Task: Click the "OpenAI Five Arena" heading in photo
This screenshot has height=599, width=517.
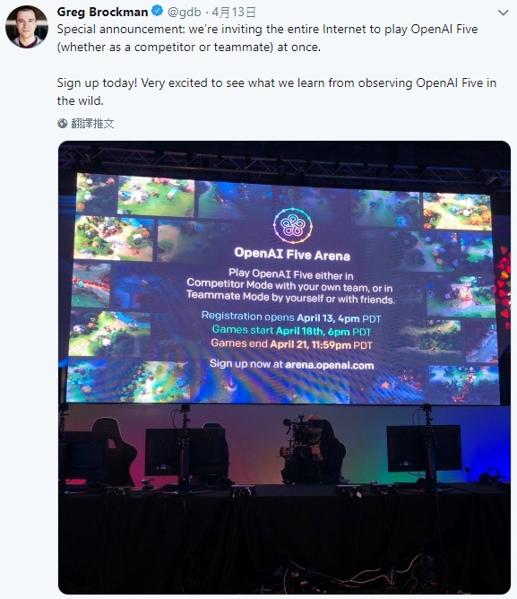Action: coord(292,254)
